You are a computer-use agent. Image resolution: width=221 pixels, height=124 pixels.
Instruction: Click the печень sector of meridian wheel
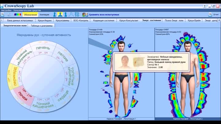tap(43, 48)
